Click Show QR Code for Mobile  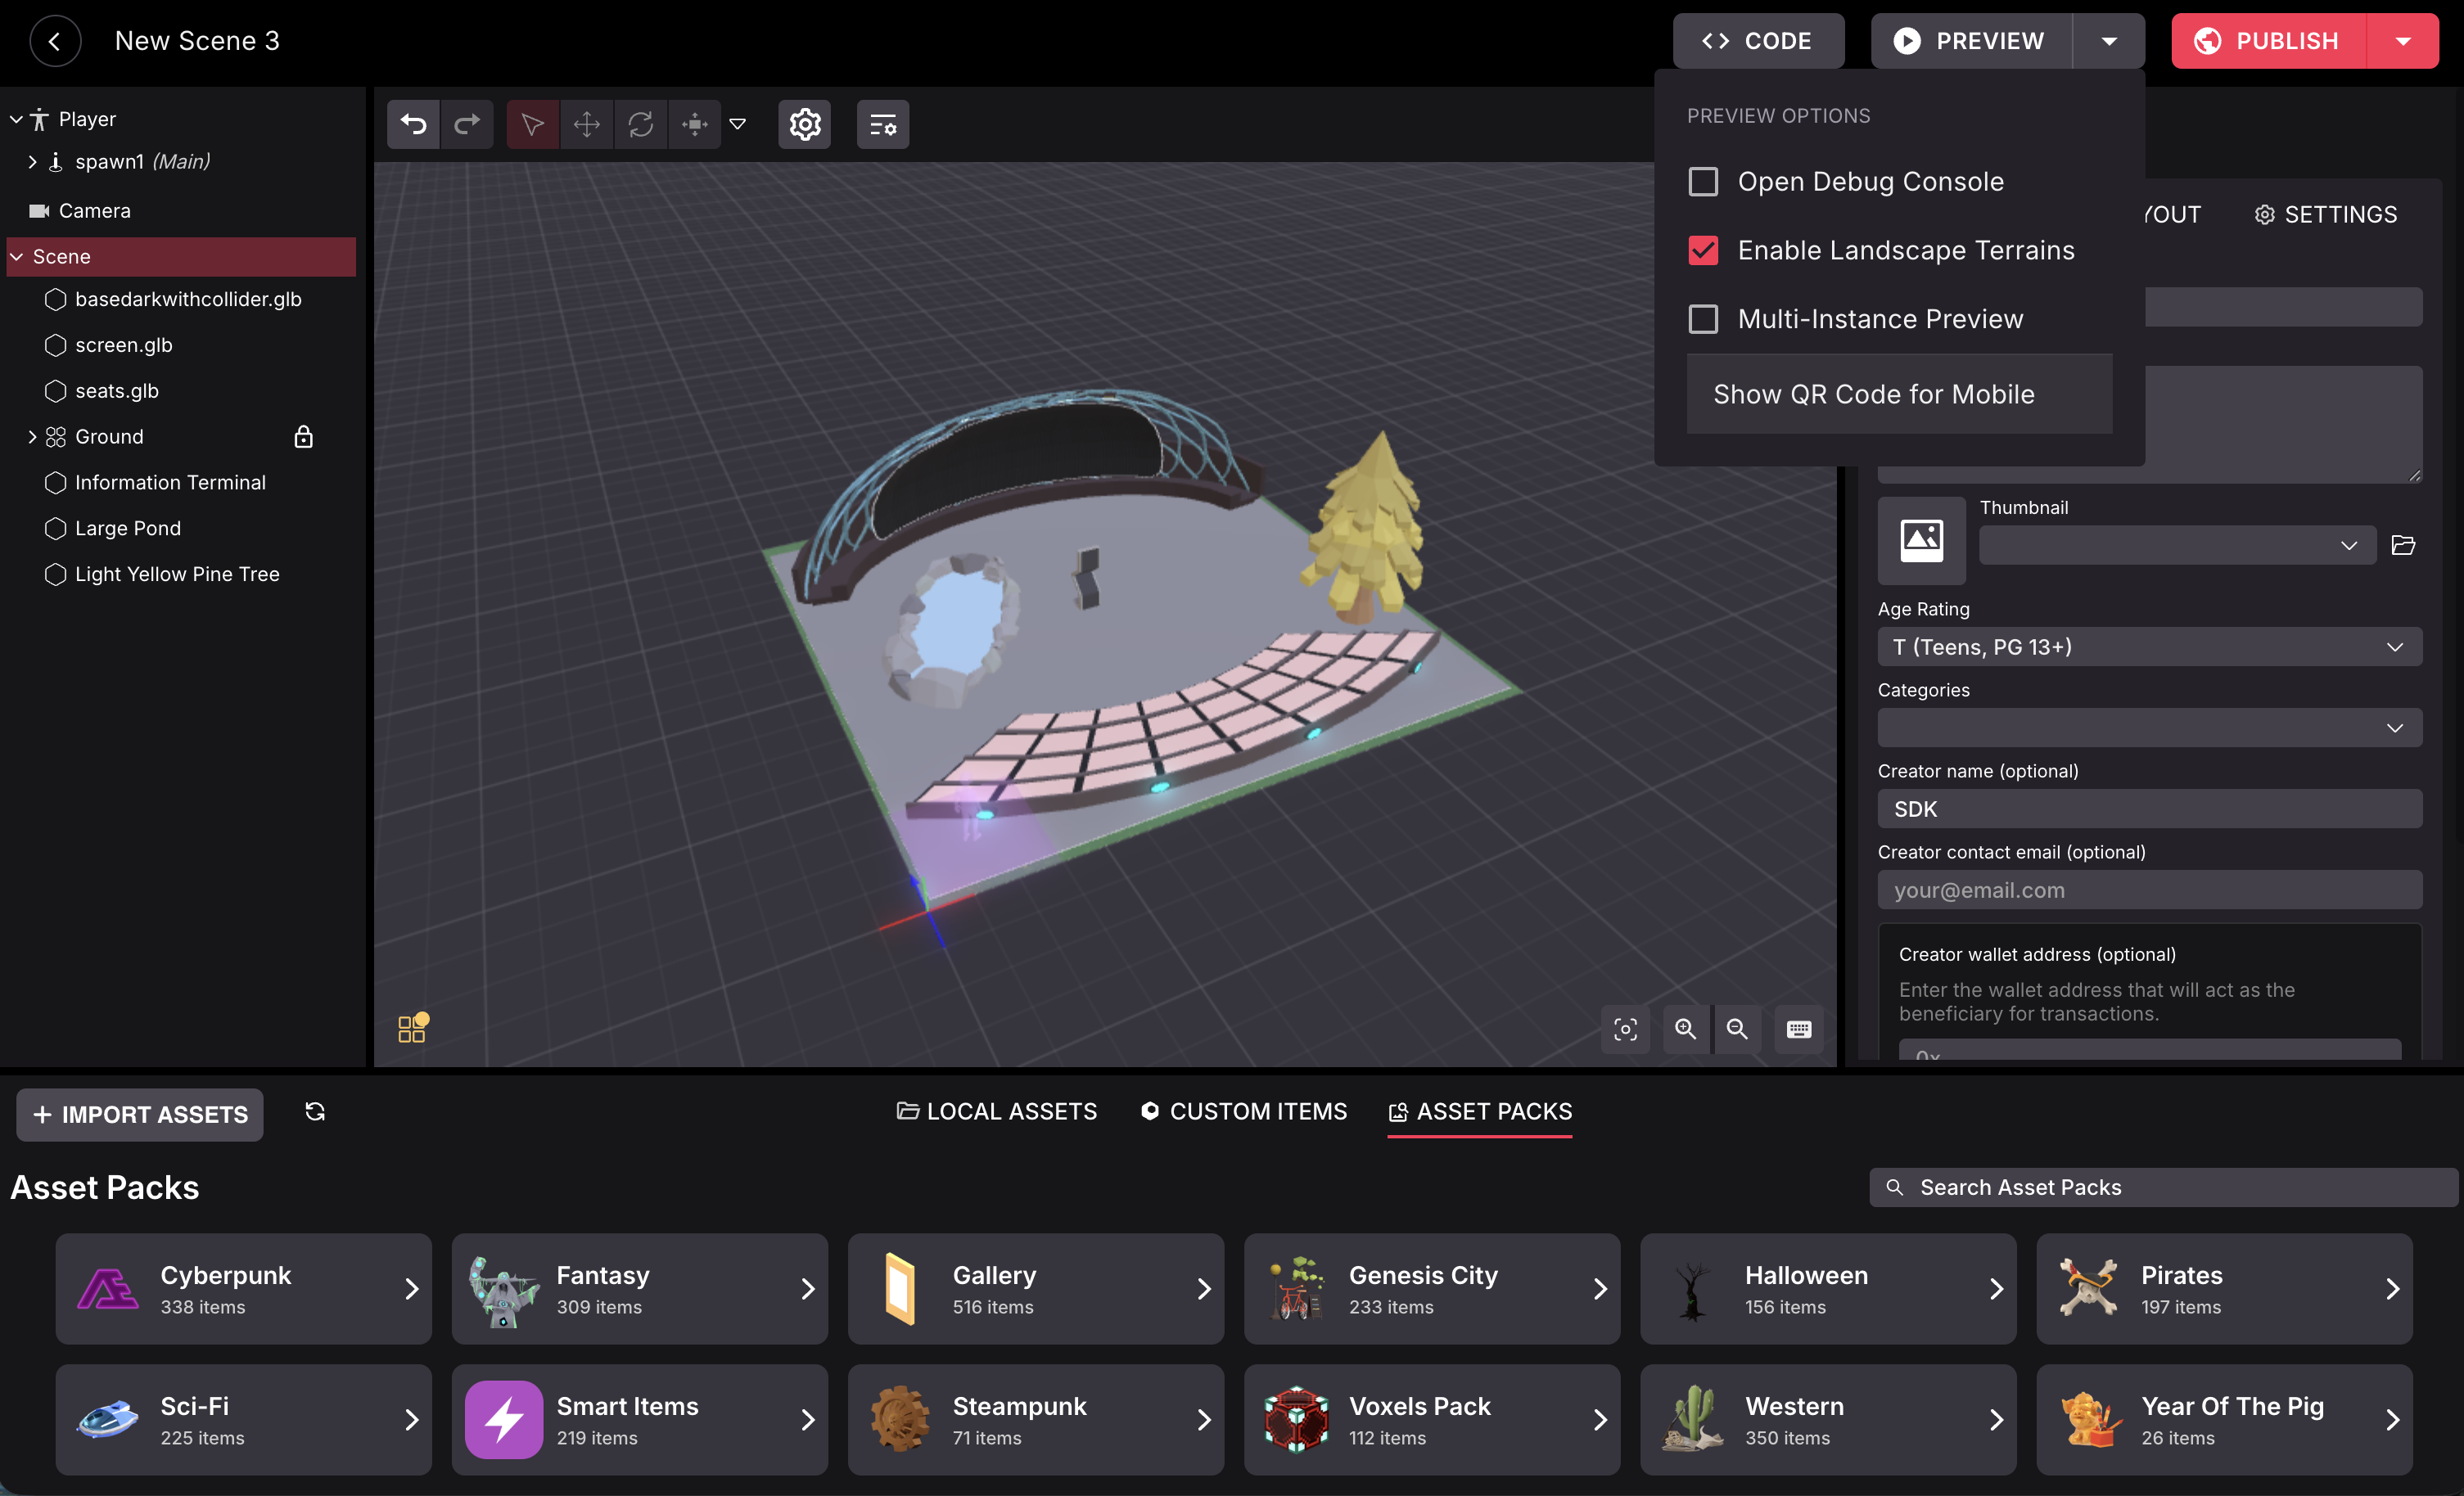click(x=1900, y=394)
